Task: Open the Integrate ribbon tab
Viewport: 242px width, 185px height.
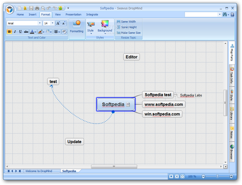Action: [x=92, y=14]
